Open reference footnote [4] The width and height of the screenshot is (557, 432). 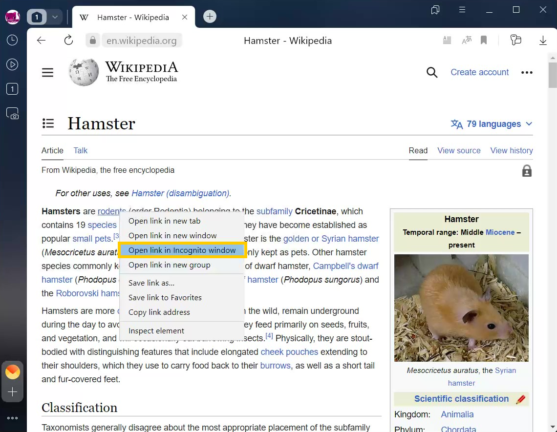(x=269, y=336)
